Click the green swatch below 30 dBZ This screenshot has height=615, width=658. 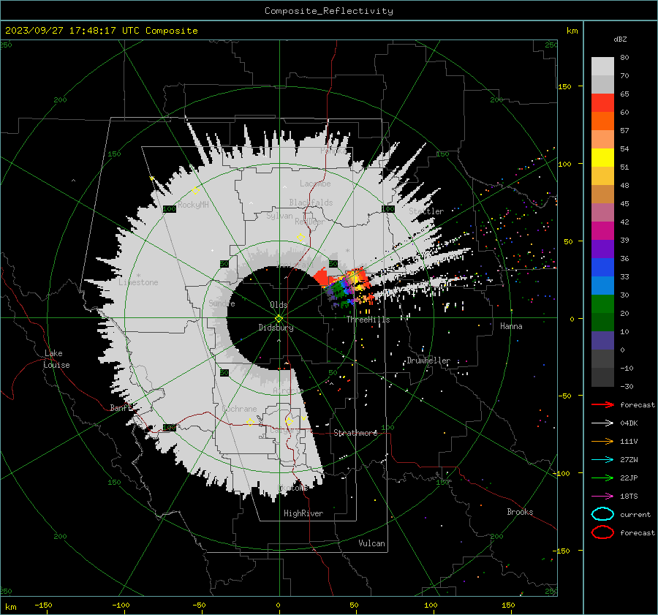pos(602,304)
